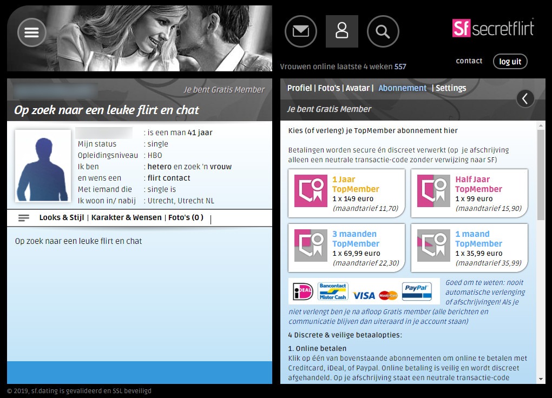Click 'Utrecht, Utrecht NL' location value
The image size is (552, 398).
pyautogui.click(x=181, y=201)
